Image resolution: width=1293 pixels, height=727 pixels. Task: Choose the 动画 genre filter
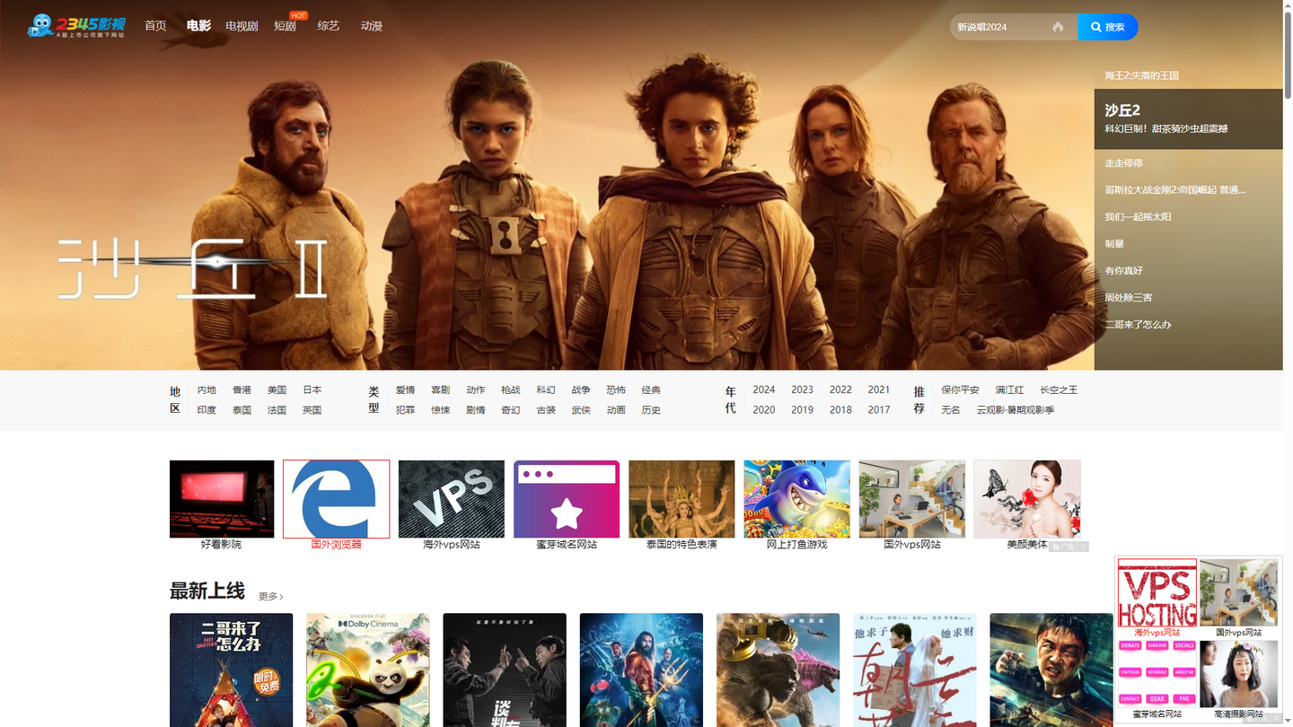pyautogui.click(x=616, y=410)
